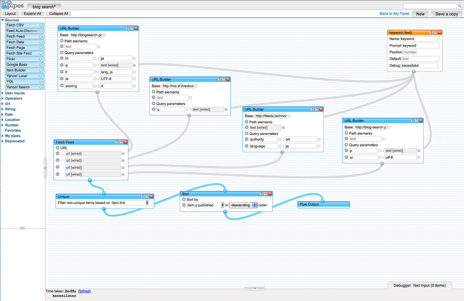Add a query parameter in blogsearch URL Builder

(x=62, y=52)
